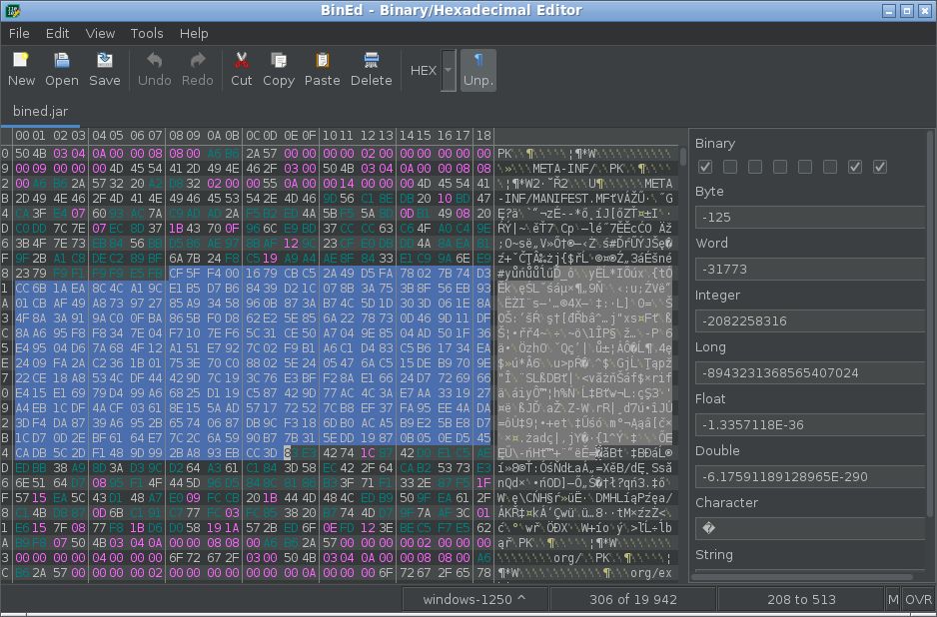Click the 306 of 19 942 position indicator
Viewport: 937px width, 617px height.
(x=632, y=599)
